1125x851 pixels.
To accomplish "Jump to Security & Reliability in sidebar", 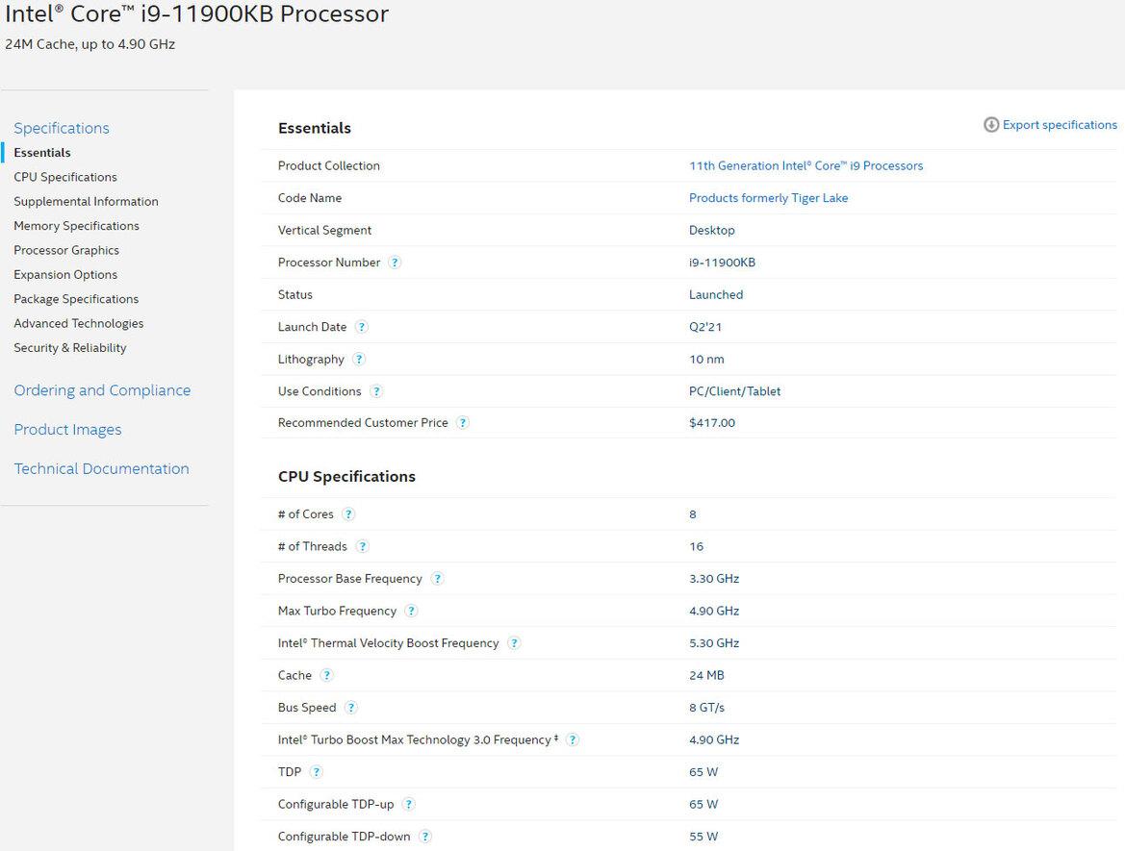I will [70, 348].
